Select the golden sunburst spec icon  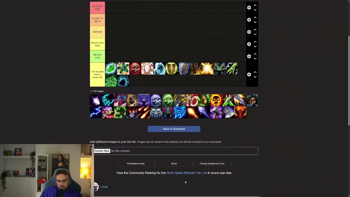point(207,68)
